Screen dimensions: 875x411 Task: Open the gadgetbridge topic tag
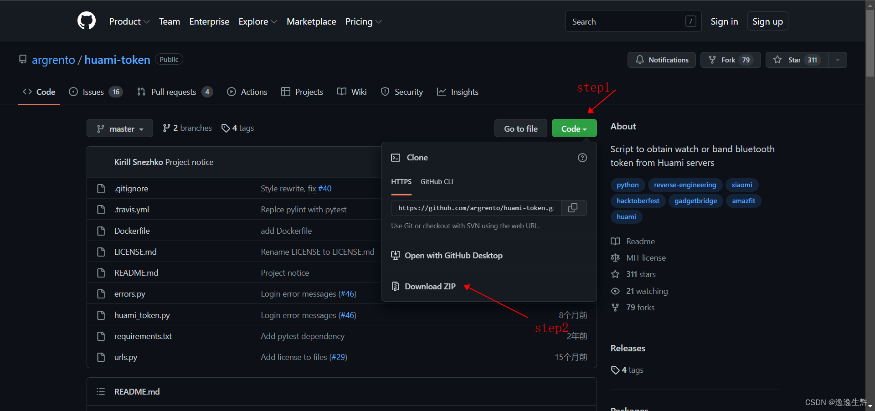pos(695,201)
